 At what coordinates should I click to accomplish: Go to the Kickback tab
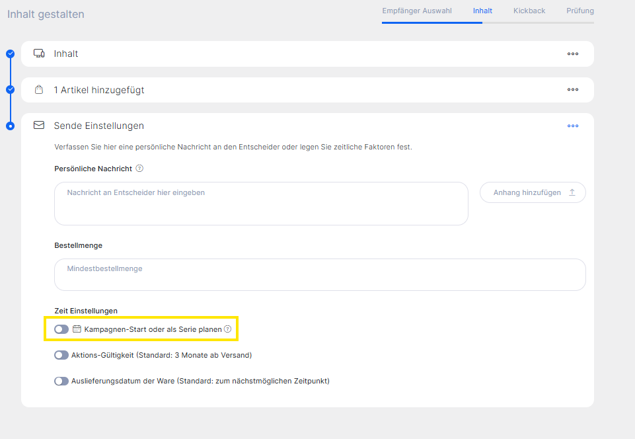click(529, 11)
